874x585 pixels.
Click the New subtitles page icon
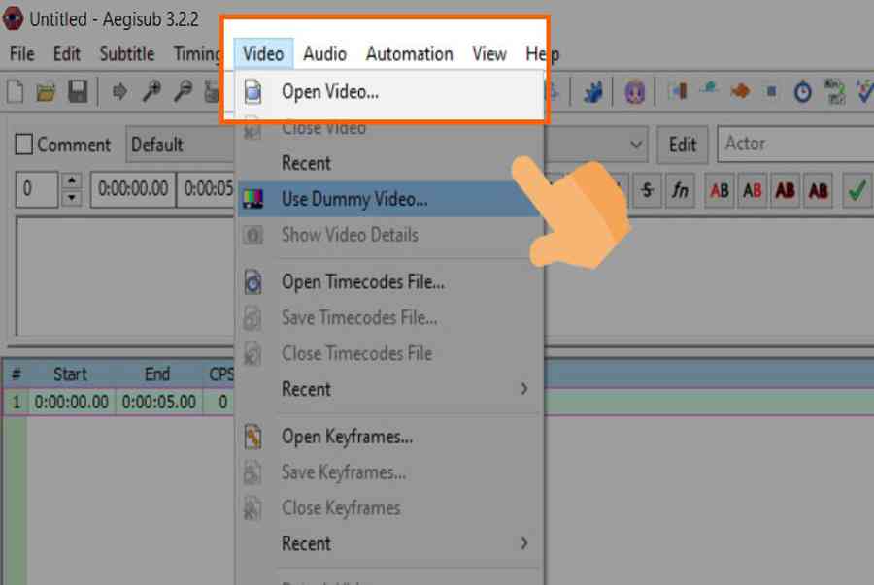[x=15, y=92]
